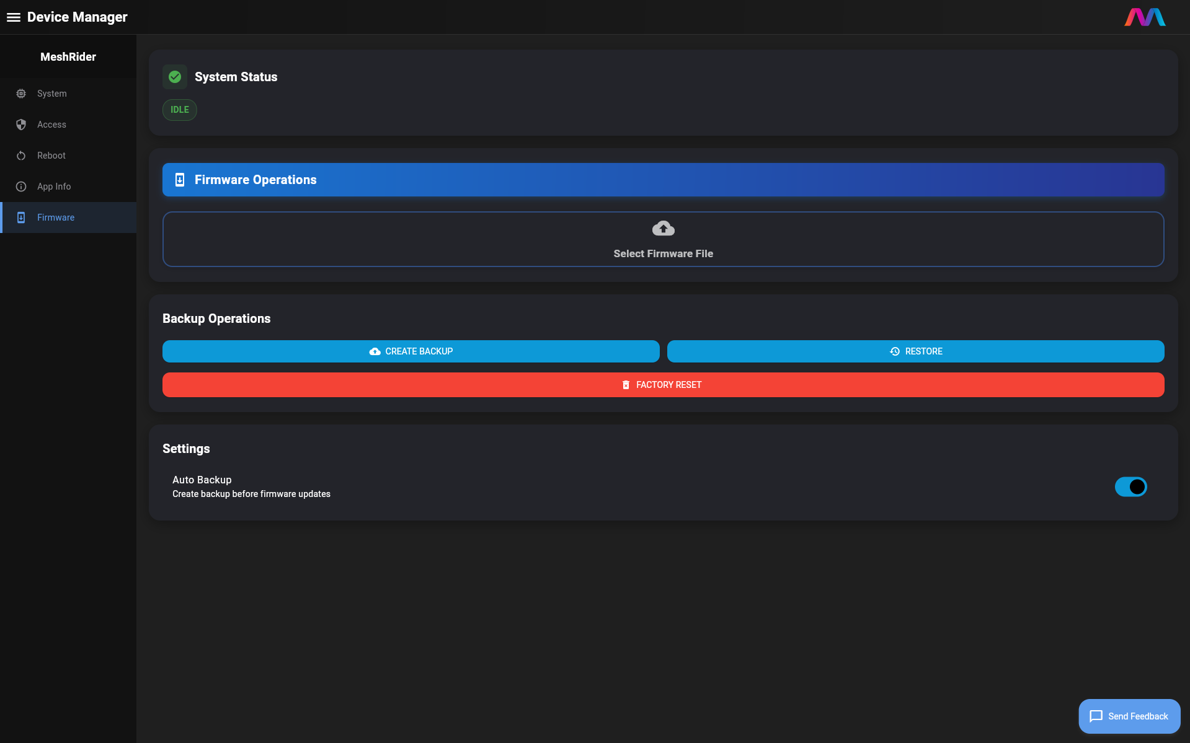Click the Firmware Operations header bar

tap(663, 180)
